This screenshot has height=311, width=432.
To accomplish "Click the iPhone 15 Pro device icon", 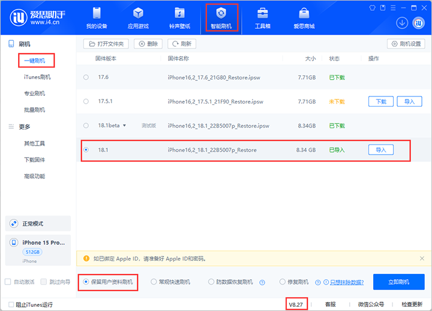I will pyautogui.click(x=14, y=243).
